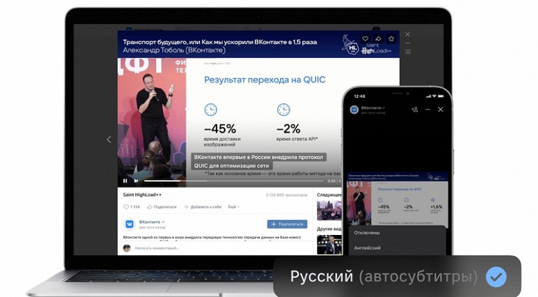
Task: Open the thumbnail under Другие видео
Action: [x=329, y=245]
